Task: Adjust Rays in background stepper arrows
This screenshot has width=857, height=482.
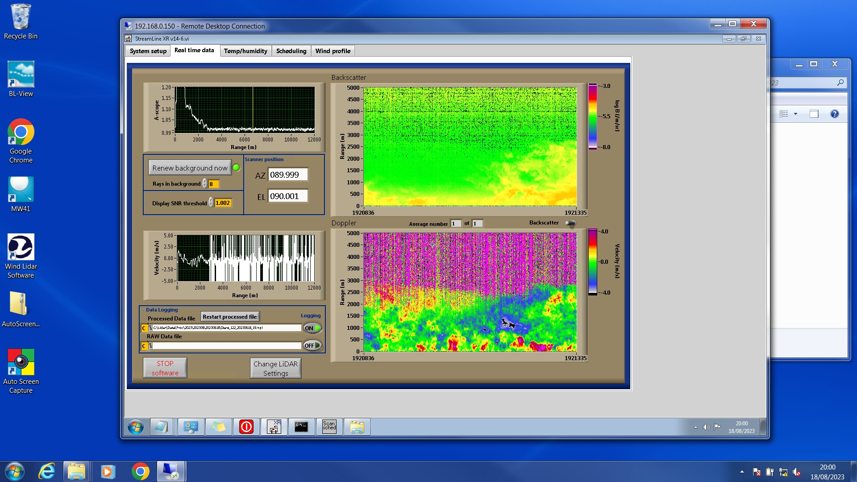Action: [205, 184]
